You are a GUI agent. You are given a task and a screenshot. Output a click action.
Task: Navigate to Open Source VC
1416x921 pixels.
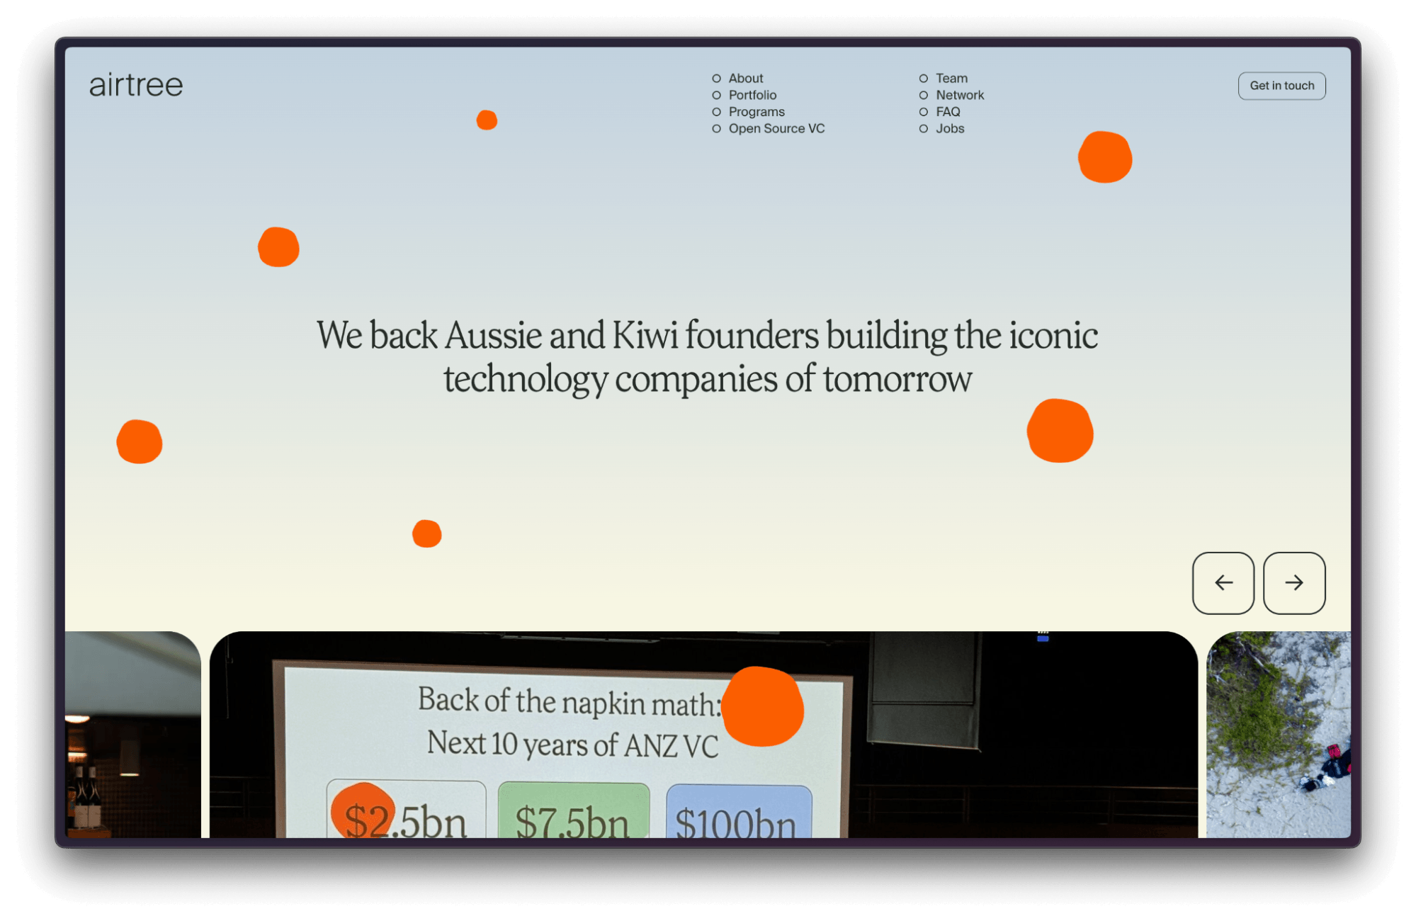[x=776, y=129]
